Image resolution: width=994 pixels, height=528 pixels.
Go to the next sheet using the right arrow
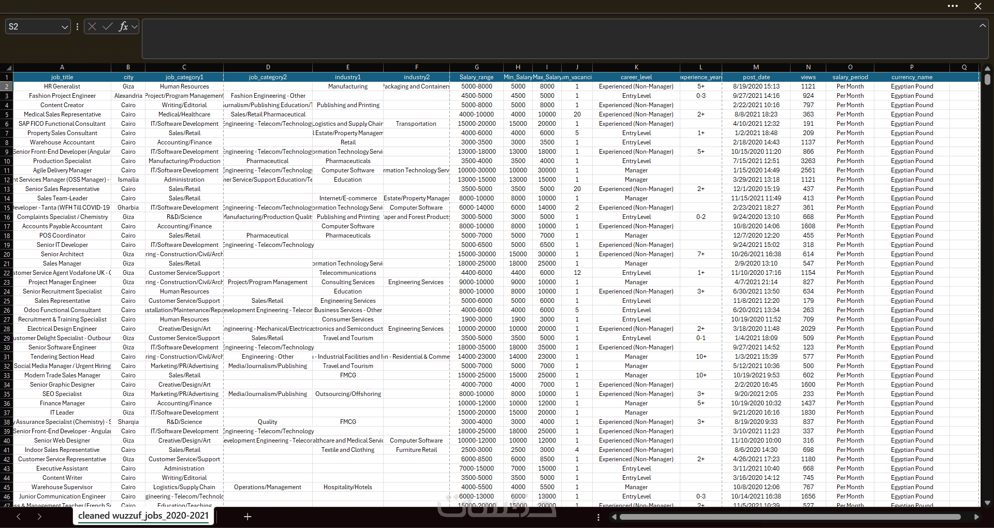39,517
